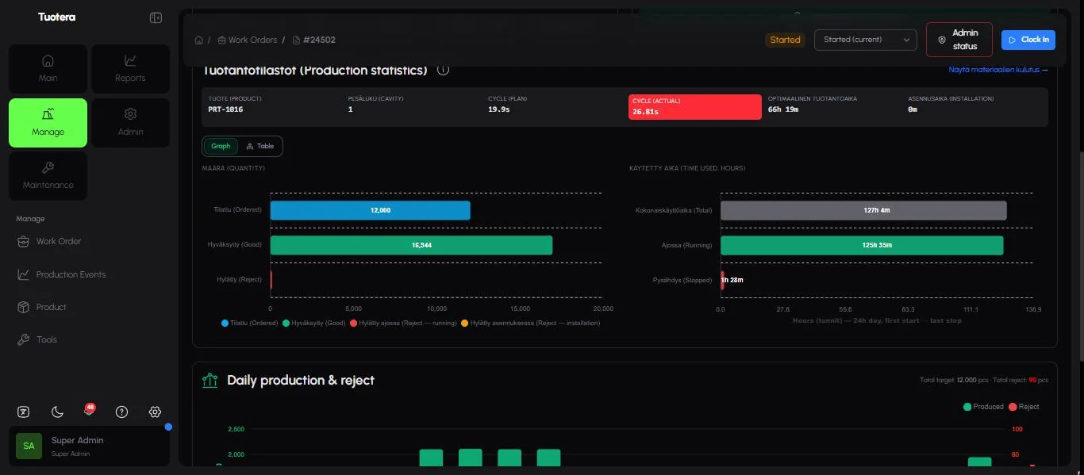
Task: Open the Näytä materiaalien kulutus link
Action: 998,70
